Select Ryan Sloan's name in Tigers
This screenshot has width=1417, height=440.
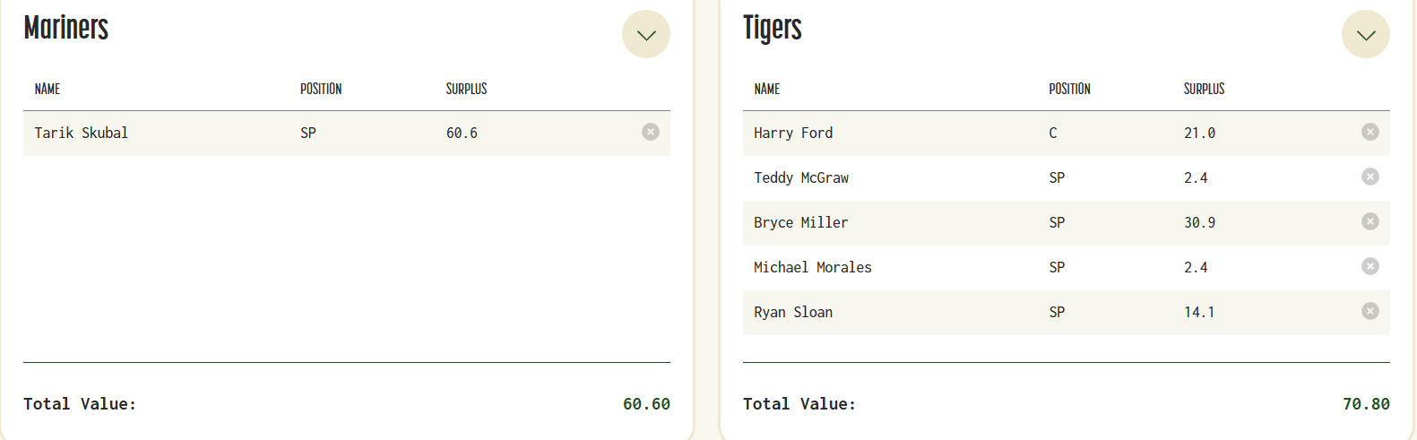[793, 312]
